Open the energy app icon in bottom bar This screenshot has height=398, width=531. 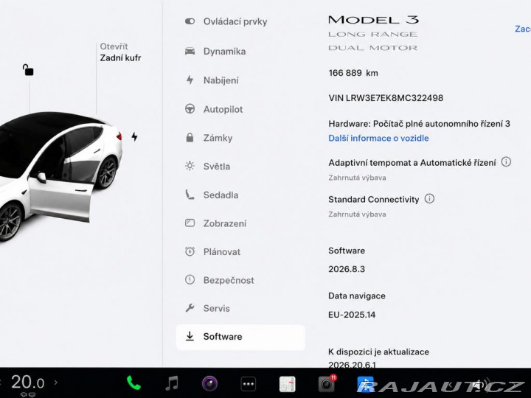(287, 384)
